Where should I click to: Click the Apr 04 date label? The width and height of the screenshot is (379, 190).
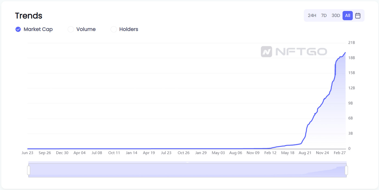point(79,153)
